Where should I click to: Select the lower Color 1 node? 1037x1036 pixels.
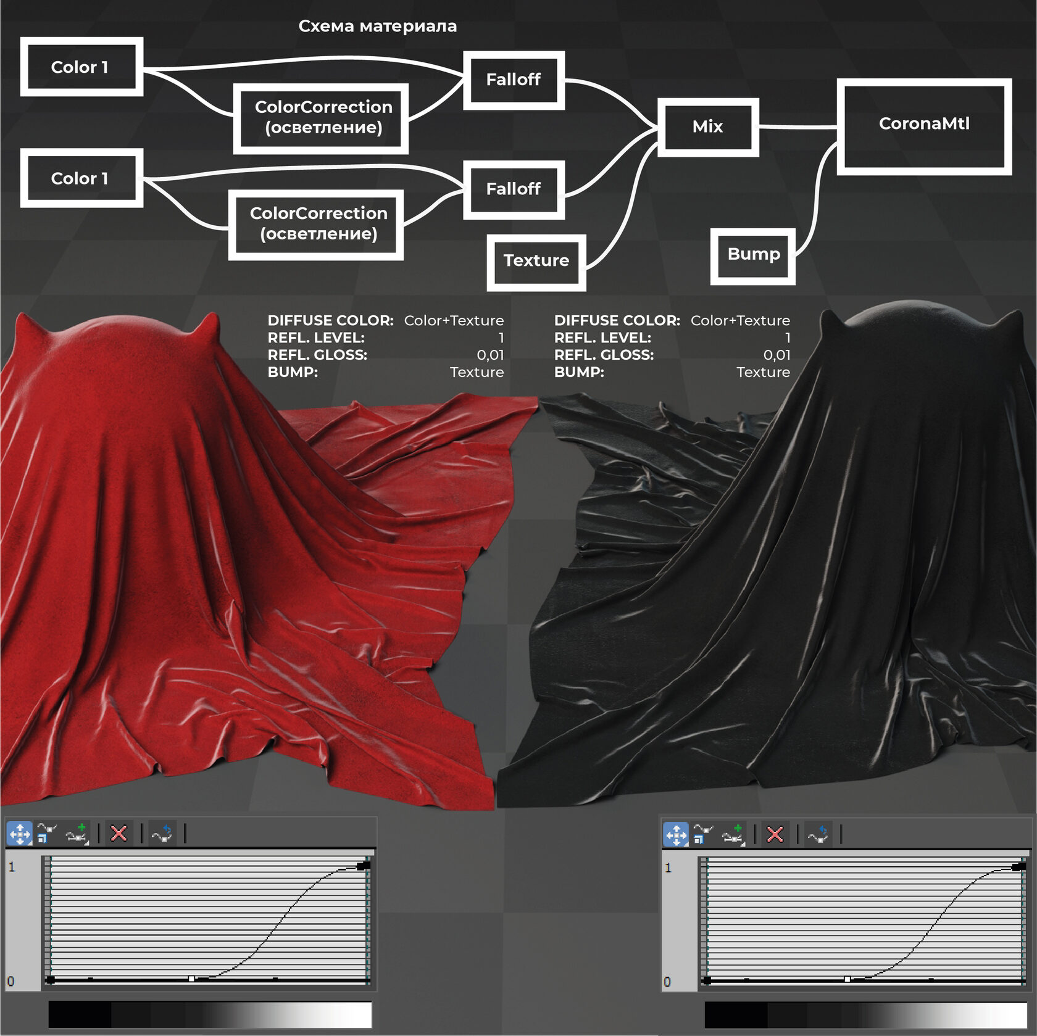pos(81,178)
